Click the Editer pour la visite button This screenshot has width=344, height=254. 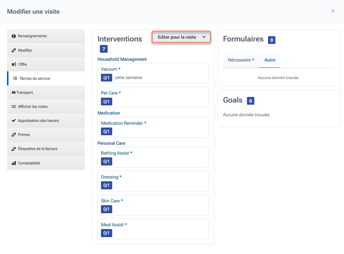177,37
